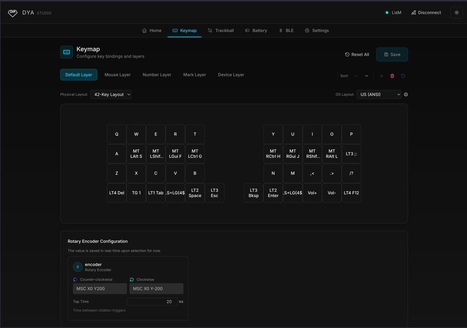Select the LT2 Space key

[195, 193]
